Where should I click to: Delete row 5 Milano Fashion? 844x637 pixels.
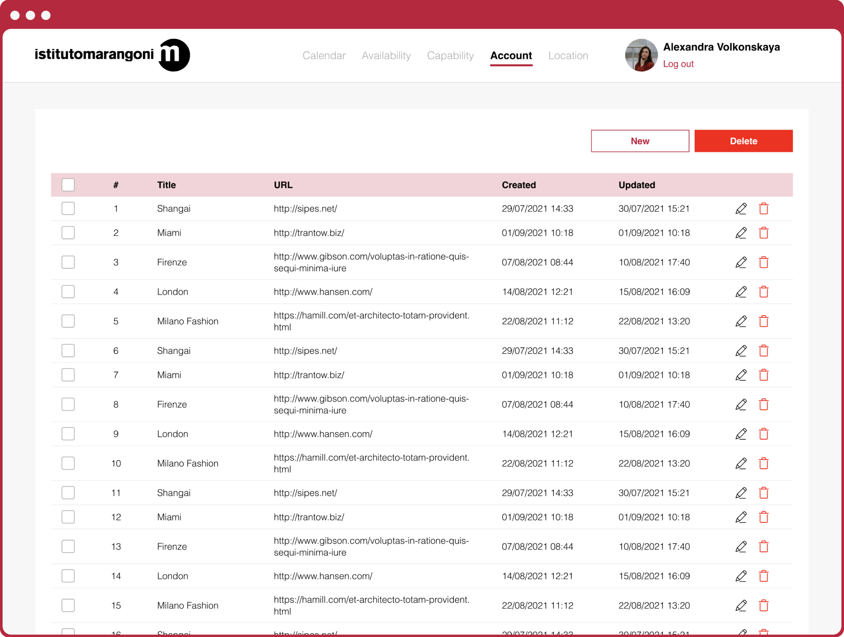tap(763, 321)
